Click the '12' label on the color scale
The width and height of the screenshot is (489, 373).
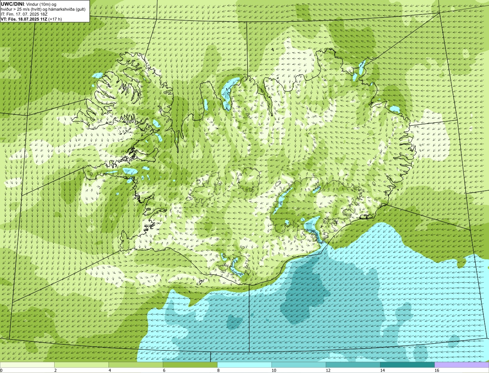pos(328,370)
